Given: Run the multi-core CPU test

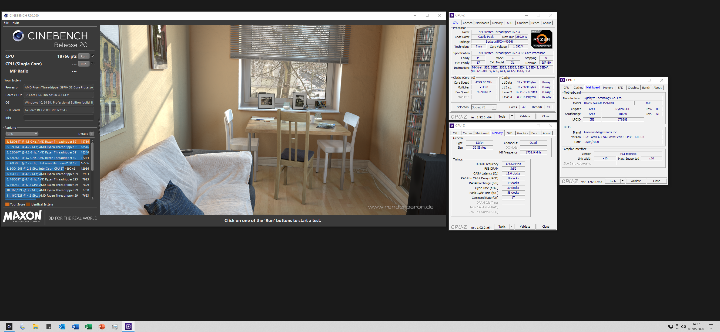Looking at the screenshot, I should coord(83,56).
